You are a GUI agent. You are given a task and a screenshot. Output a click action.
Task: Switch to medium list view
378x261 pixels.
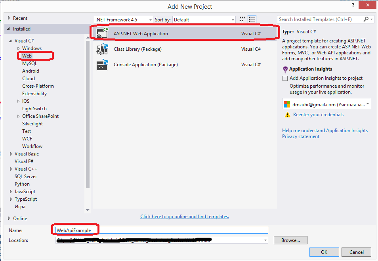coord(252,19)
